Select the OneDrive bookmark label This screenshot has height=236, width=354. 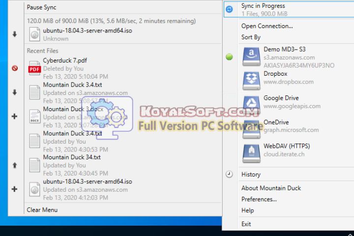[276, 122]
